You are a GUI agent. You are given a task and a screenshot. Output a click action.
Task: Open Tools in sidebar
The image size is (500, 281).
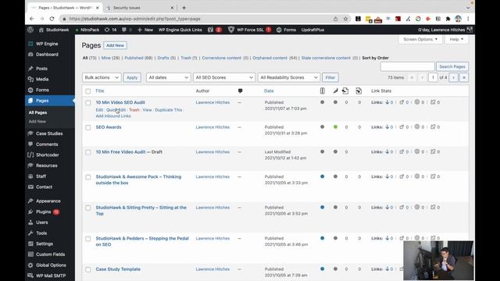(41, 233)
